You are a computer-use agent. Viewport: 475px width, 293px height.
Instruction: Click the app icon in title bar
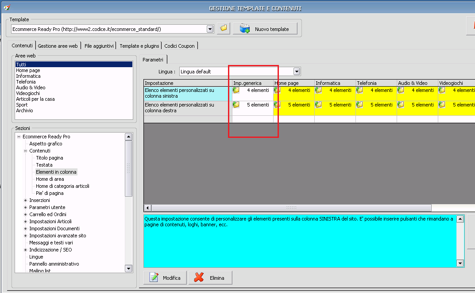[7, 7]
